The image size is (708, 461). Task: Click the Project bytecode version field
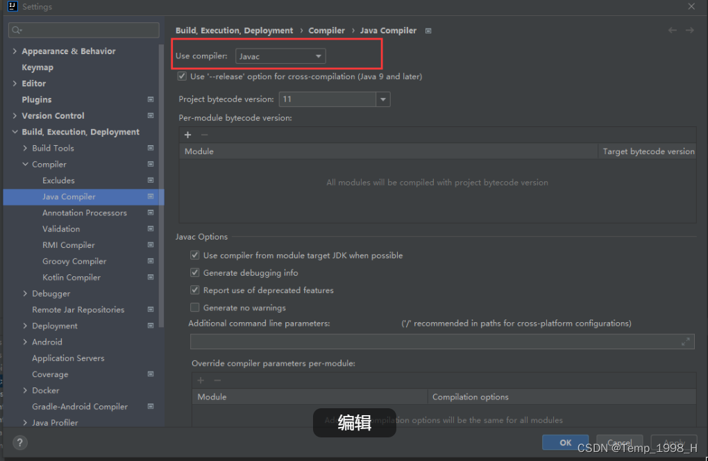pos(328,99)
